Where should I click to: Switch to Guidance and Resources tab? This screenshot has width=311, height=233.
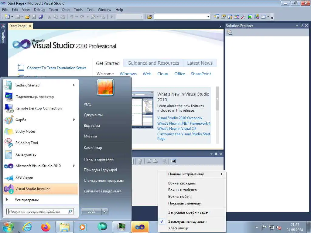point(153,63)
